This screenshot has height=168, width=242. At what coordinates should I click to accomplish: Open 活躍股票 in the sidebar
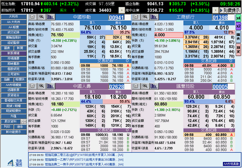[x=14, y=90]
